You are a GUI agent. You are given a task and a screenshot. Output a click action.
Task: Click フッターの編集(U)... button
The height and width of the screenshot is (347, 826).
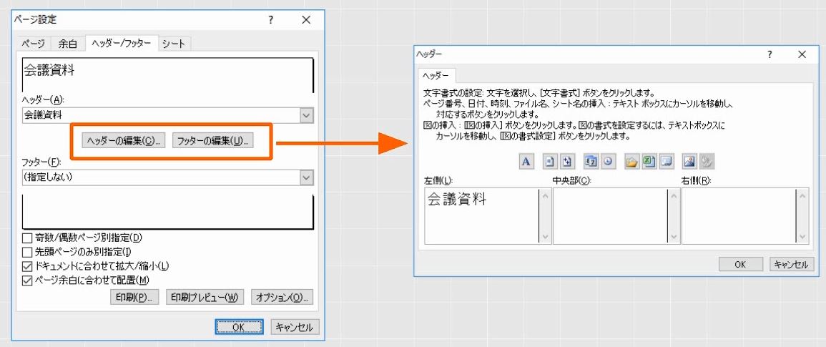click(x=213, y=140)
